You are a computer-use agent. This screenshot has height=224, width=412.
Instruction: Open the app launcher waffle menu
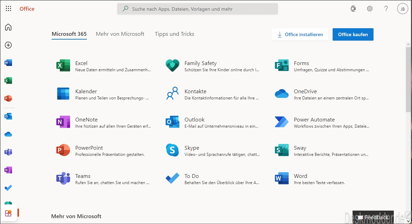(8, 9)
